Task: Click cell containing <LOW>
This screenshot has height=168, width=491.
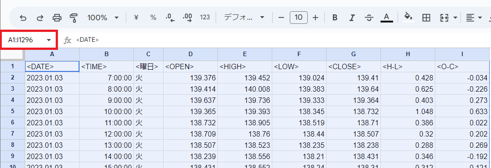Action: [299, 66]
